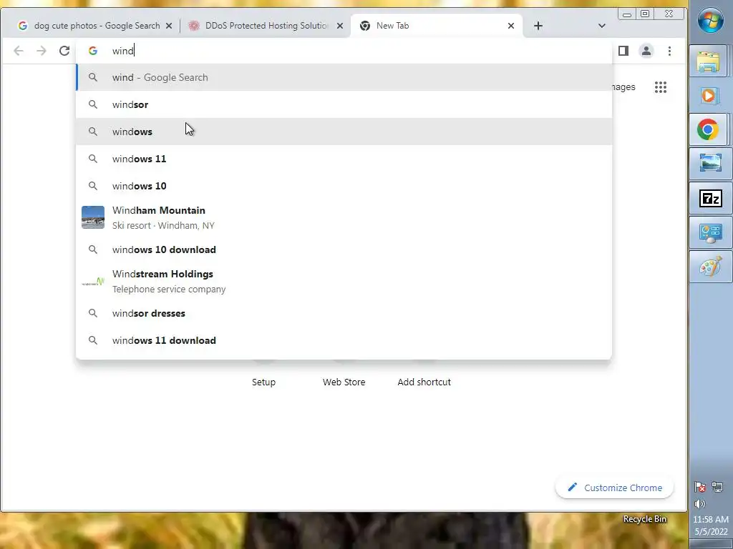Screen dimensions: 733x549
Task: Choose the windows 11 suggestion
Action: [x=344, y=159]
